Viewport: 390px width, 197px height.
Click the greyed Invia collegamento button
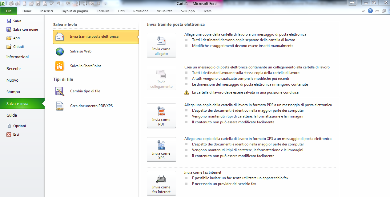point(161,78)
